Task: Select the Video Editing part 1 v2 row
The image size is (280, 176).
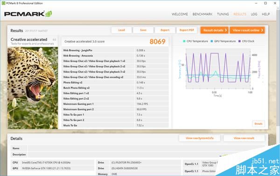Action: tap(115, 93)
